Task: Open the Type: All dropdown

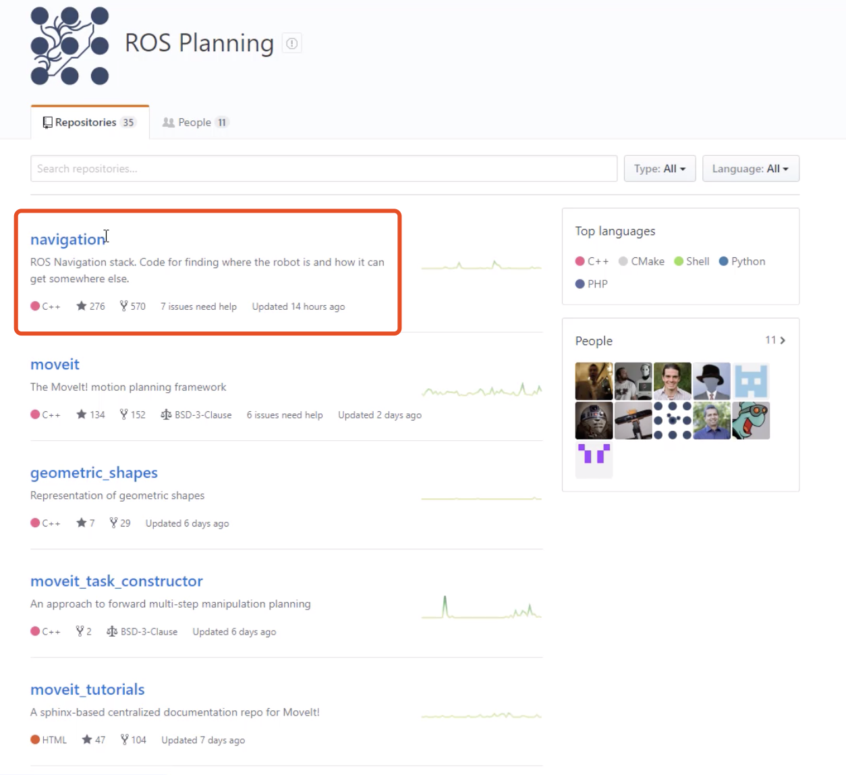Action: [x=660, y=169]
